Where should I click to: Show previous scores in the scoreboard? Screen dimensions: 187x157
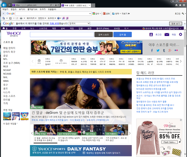(32, 61)
